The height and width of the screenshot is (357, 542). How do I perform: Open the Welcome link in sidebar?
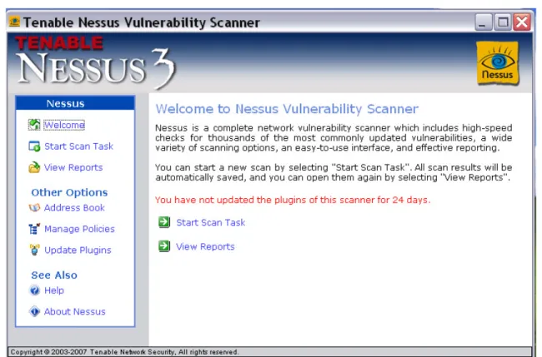click(x=64, y=125)
